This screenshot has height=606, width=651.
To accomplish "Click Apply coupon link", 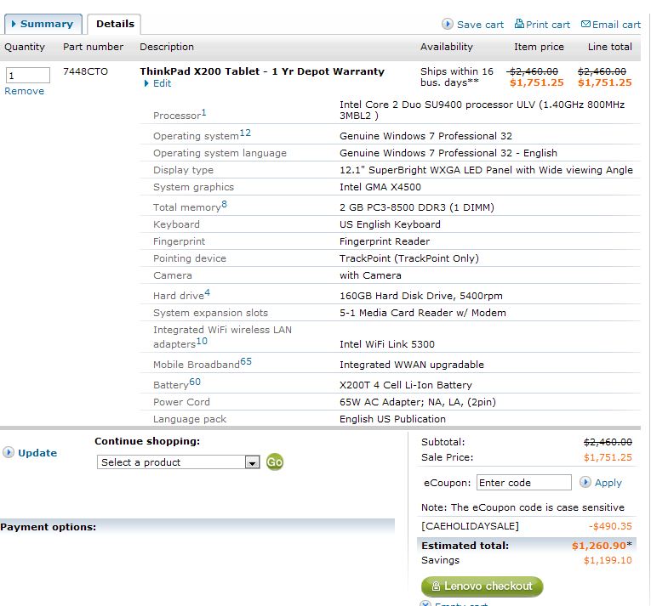I will 608,483.
